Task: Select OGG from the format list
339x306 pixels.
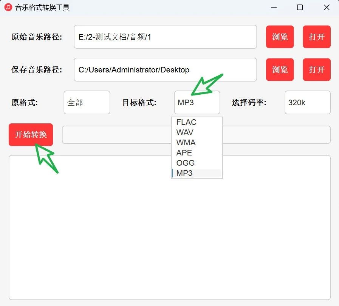Action: coord(197,163)
